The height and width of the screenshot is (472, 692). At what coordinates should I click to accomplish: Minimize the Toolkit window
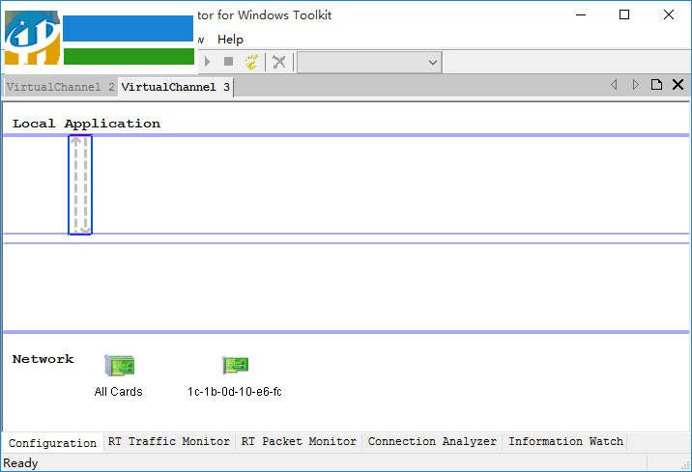pyautogui.click(x=581, y=15)
